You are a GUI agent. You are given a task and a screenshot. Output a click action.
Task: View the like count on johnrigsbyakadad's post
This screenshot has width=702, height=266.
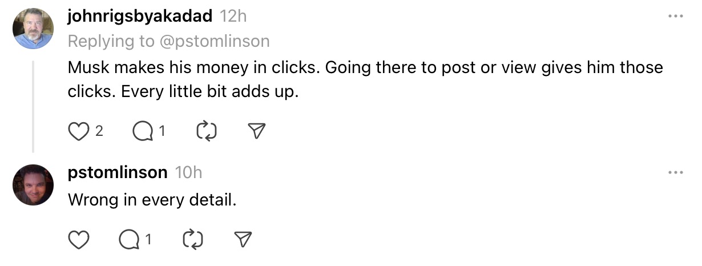point(99,132)
